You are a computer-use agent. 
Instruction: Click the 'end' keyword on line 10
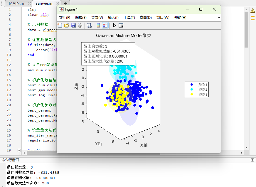pyautogui.click(x=31, y=55)
